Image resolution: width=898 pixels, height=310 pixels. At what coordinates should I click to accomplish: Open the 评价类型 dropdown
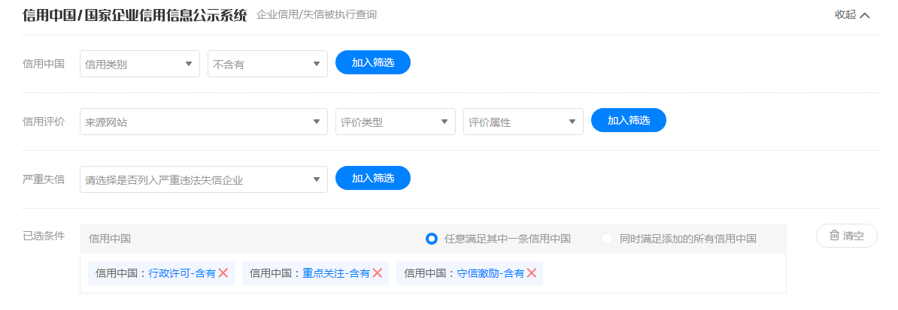pyautogui.click(x=395, y=122)
